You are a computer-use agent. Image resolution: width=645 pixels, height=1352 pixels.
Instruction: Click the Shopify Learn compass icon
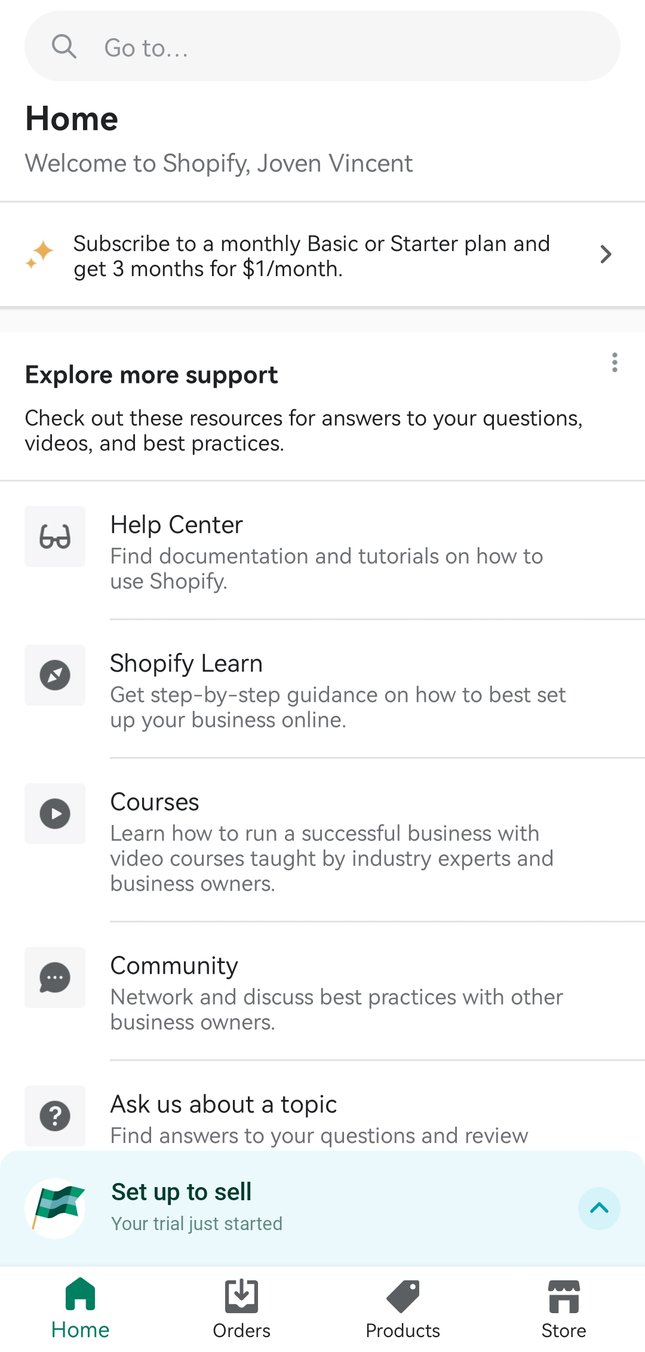point(55,675)
